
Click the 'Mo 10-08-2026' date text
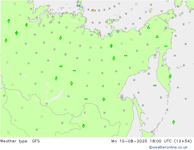[129, 141]
